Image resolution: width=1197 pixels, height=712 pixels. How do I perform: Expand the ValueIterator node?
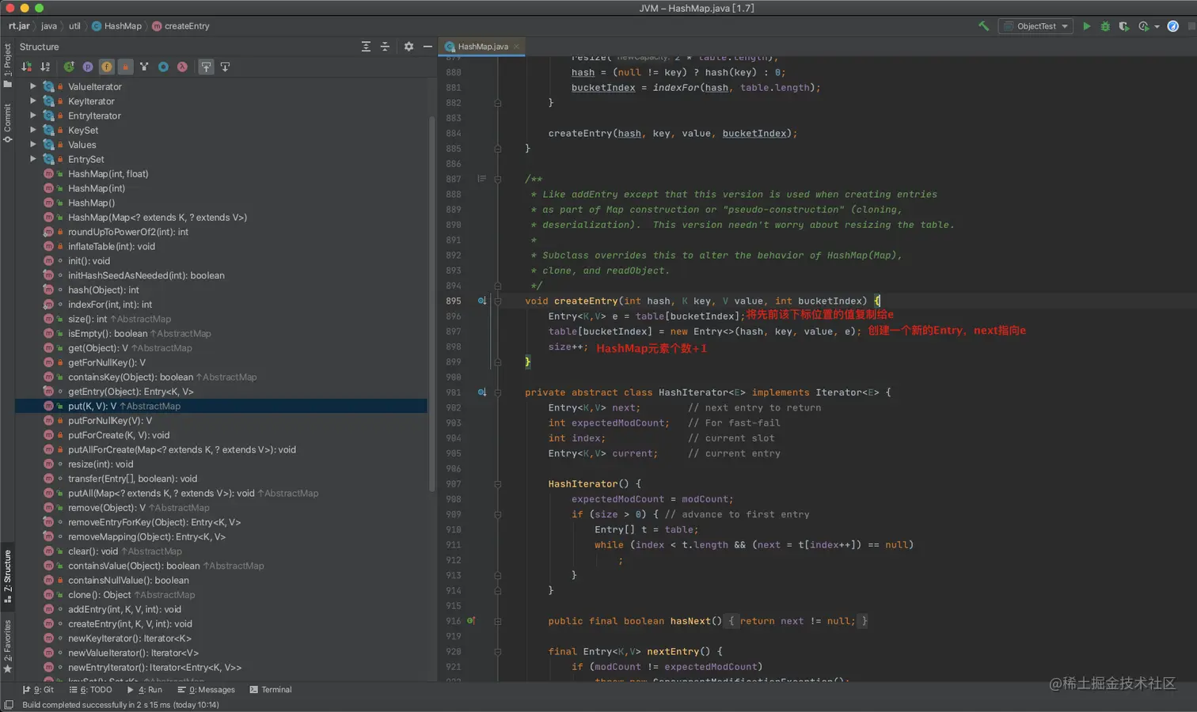click(x=33, y=86)
